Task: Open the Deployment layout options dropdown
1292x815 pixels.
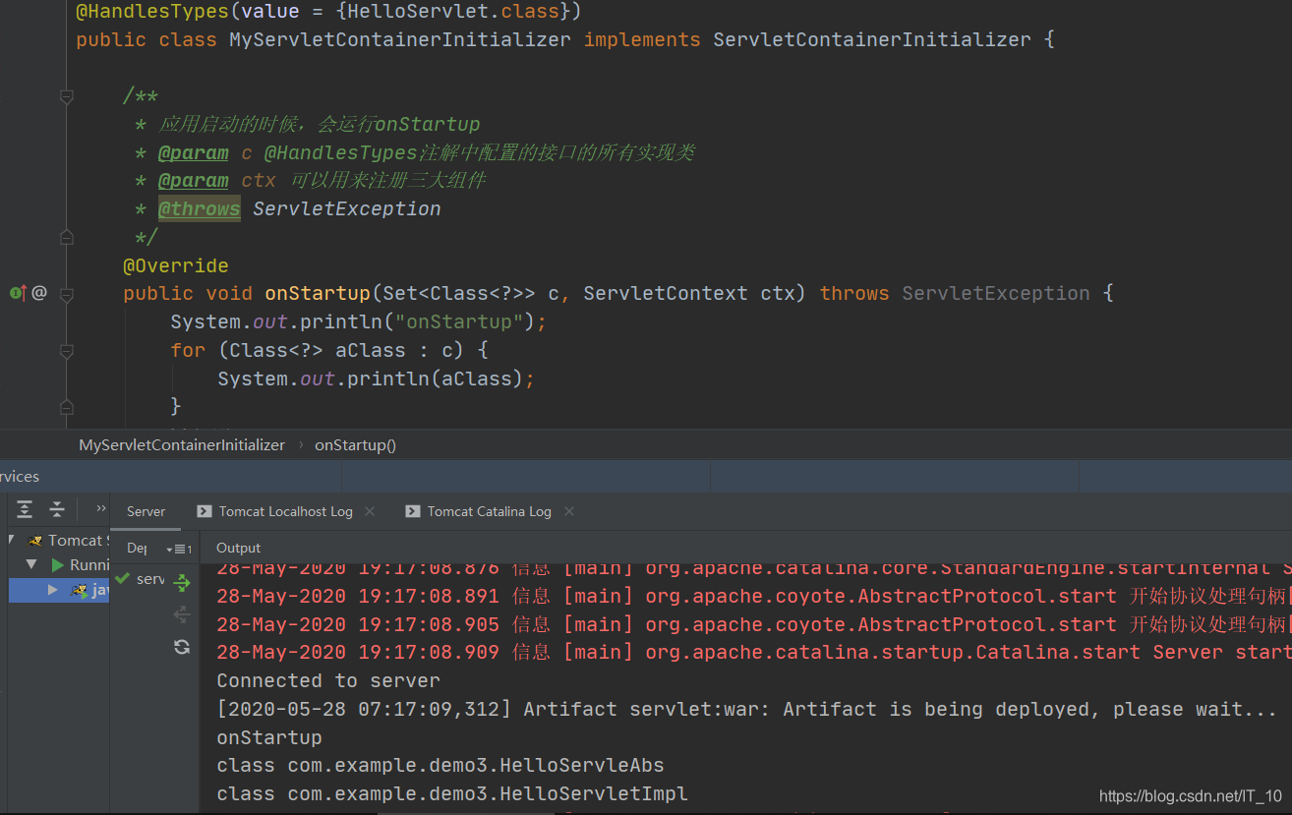Action: [x=179, y=549]
